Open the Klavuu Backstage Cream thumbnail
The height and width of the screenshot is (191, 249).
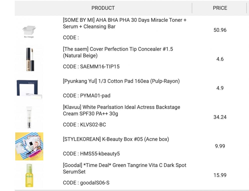[29, 117]
